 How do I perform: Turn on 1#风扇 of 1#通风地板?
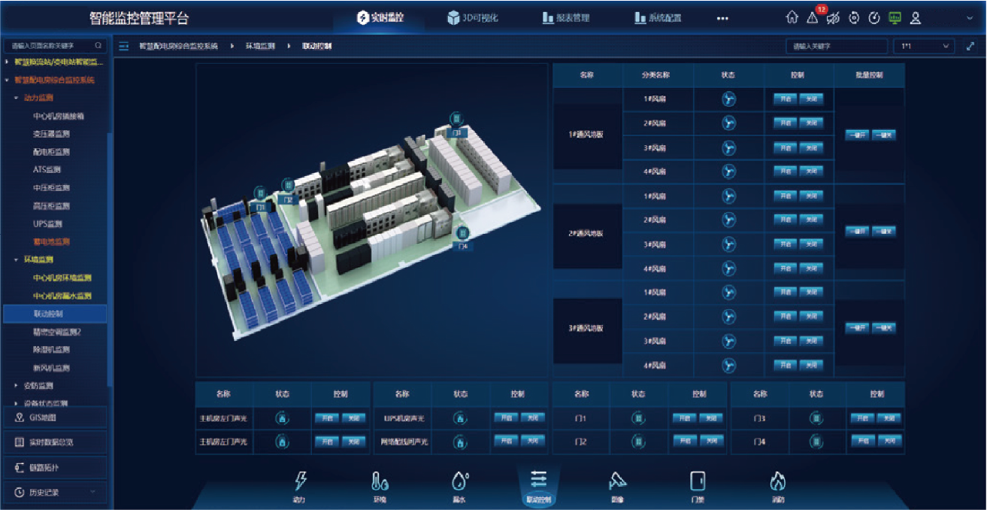(x=784, y=99)
